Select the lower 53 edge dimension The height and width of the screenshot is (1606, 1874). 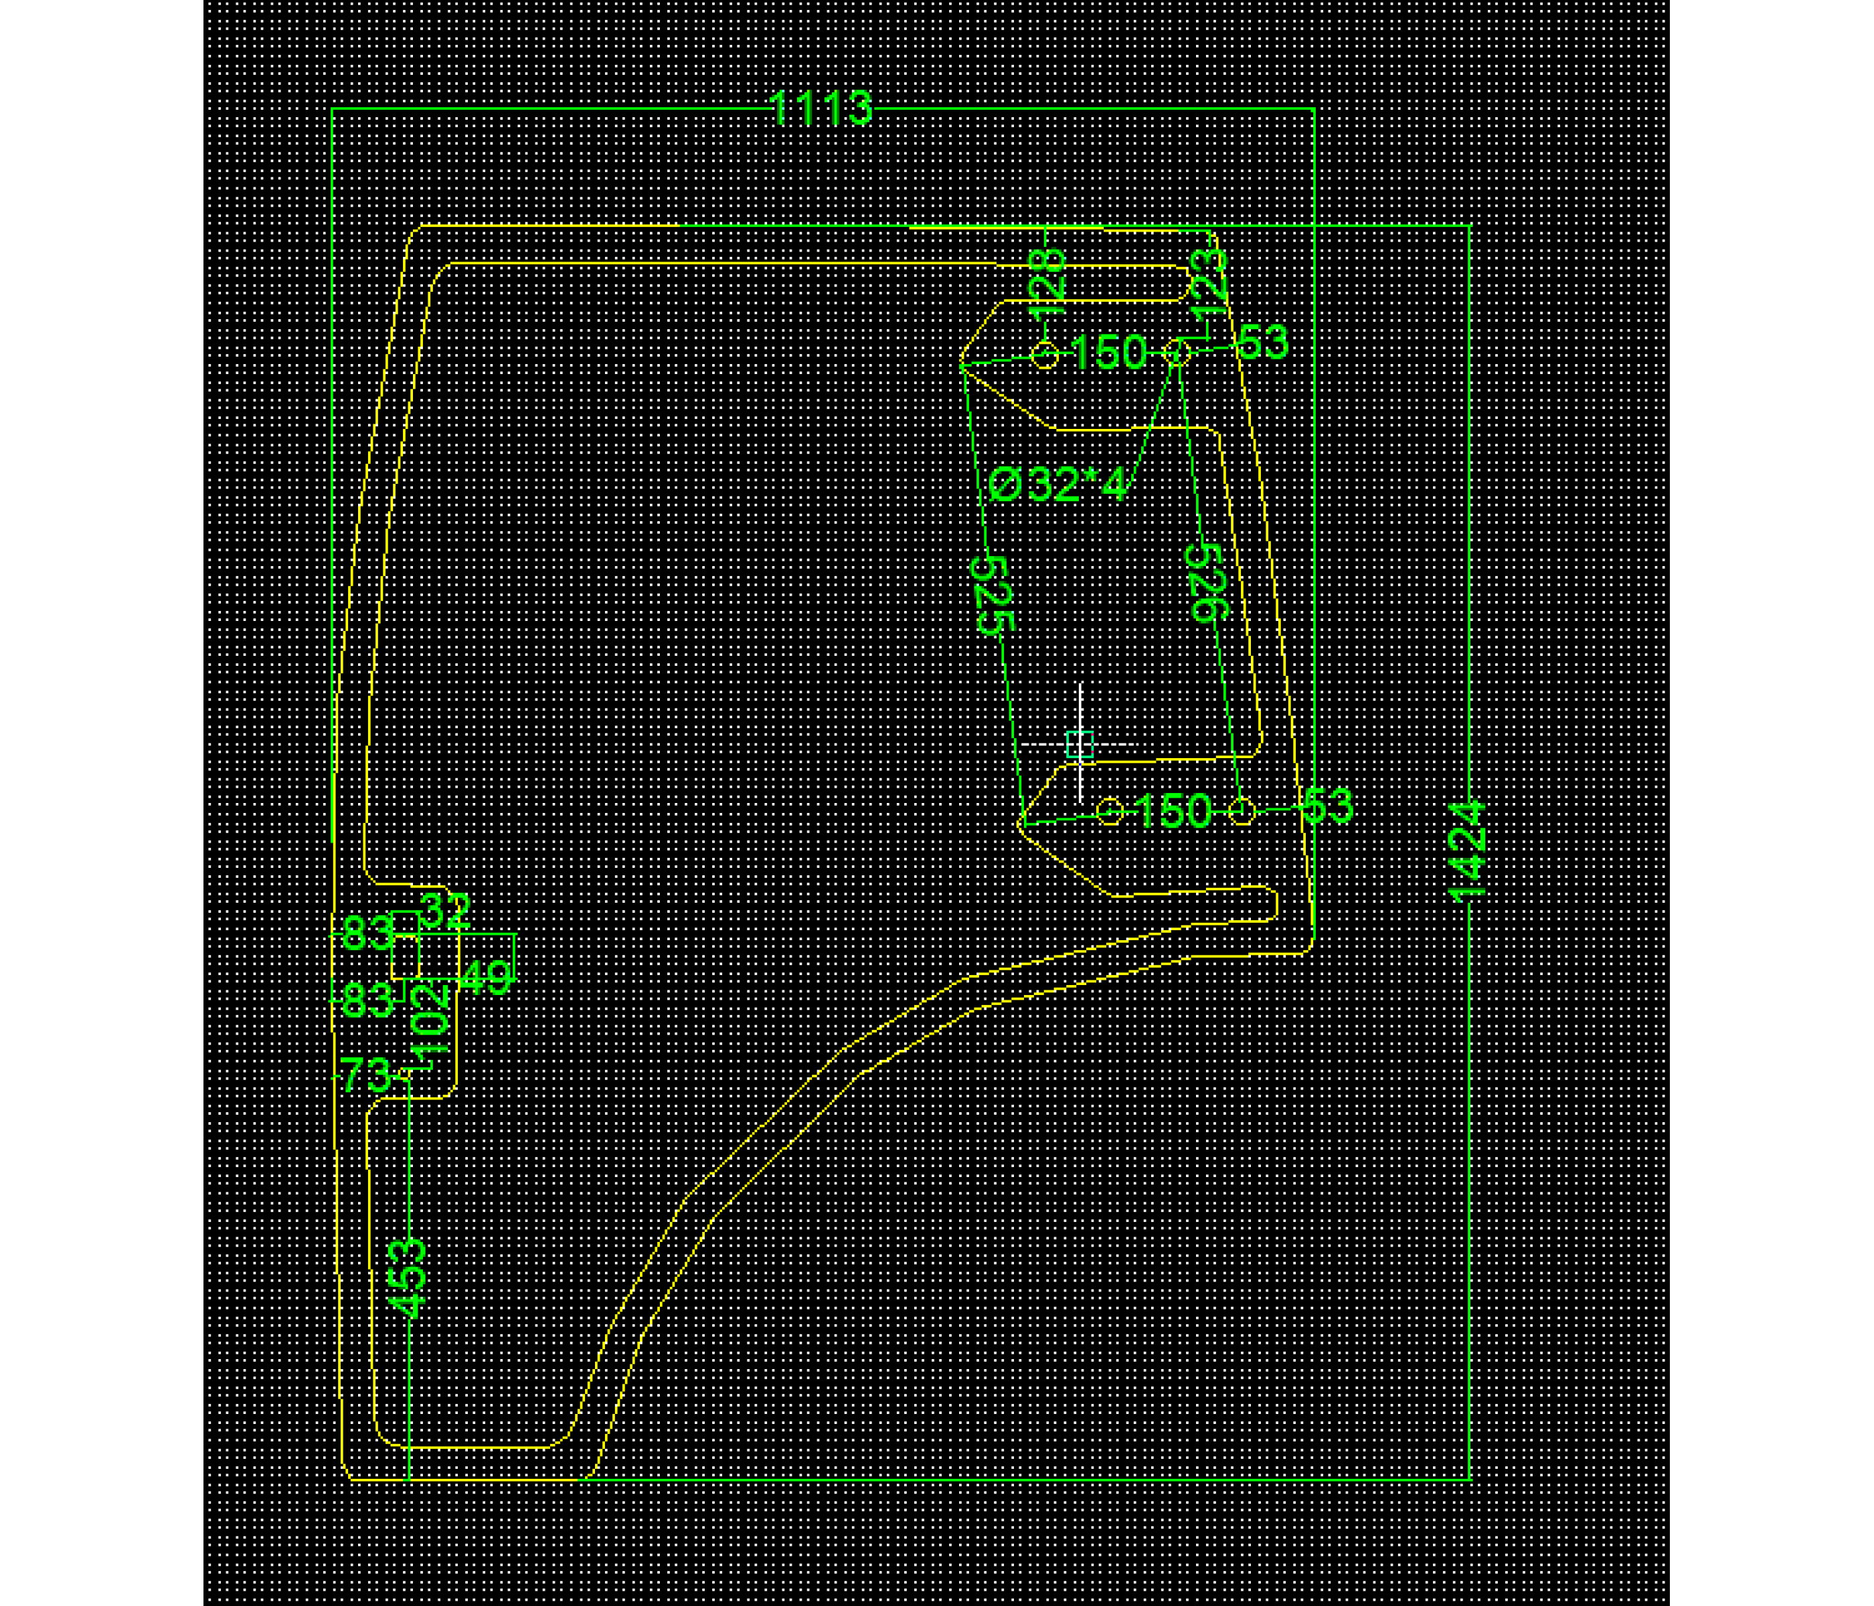click(x=1327, y=806)
